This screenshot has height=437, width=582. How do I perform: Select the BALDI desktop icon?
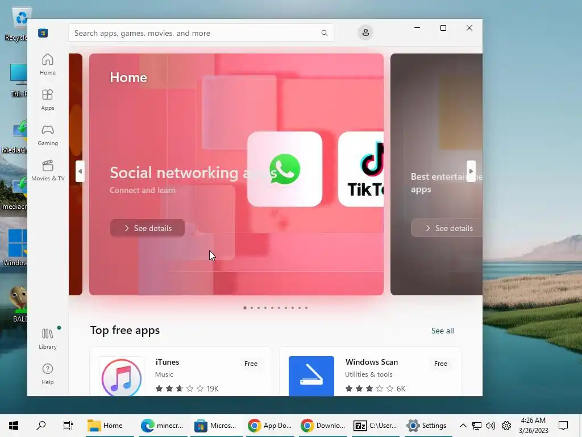19,304
